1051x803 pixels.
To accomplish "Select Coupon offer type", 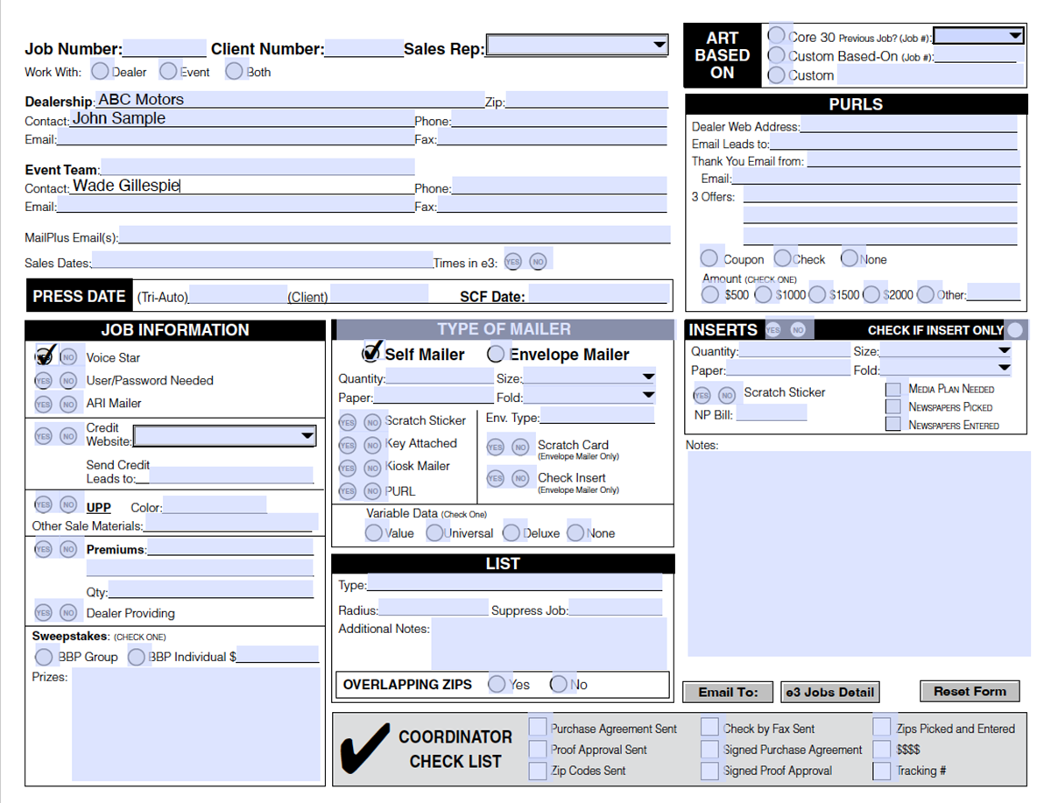I will pos(710,258).
